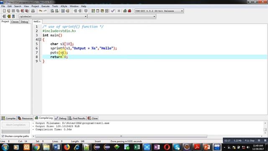The image size is (268, 151).
Task: Click the Rebuild All icon
Action: coord(107,11)
